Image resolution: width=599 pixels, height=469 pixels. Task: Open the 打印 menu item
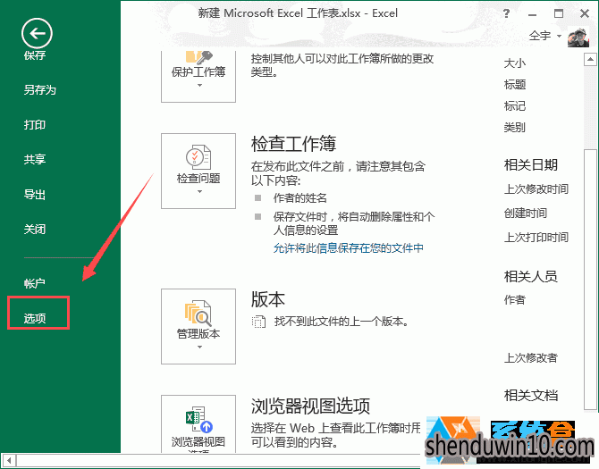pyautogui.click(x=35, y=125)
